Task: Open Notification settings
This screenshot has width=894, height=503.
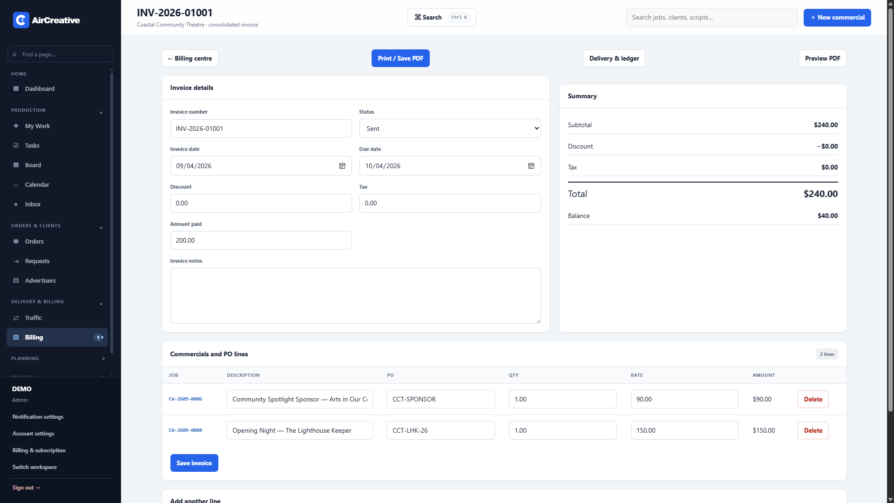Action: [38, 417]
